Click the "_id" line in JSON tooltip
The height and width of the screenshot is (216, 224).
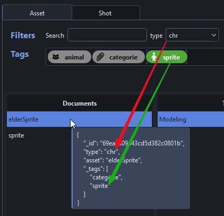pos(134,143)
